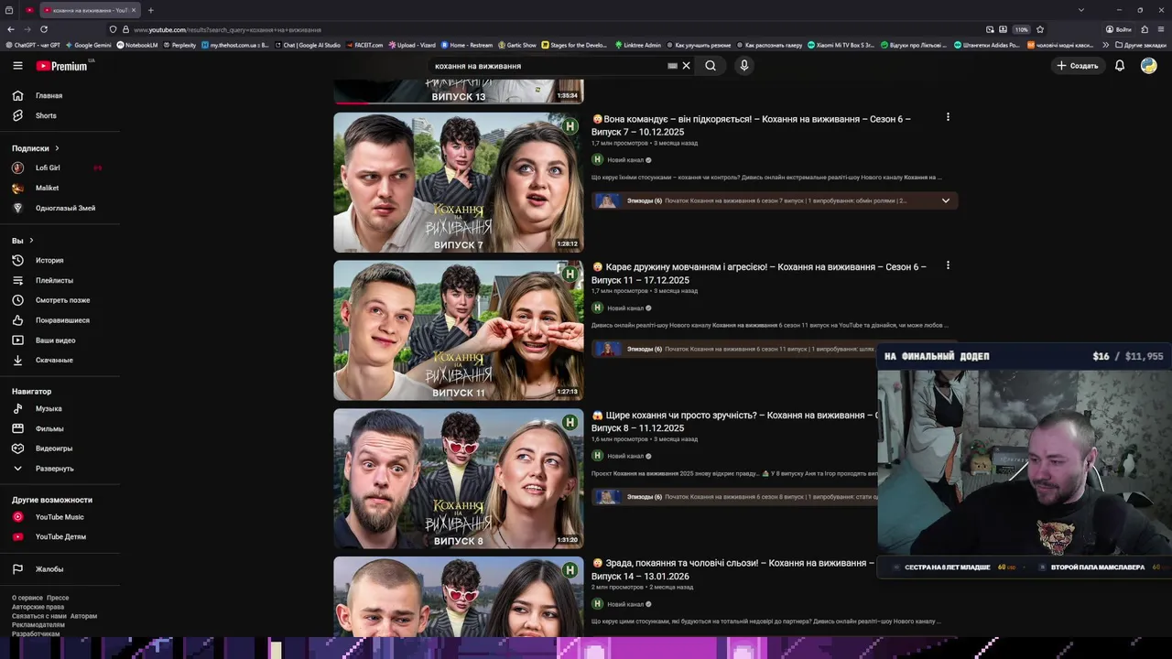Click the Создать button
The image size is (1172, 659).
point(1078,66)
